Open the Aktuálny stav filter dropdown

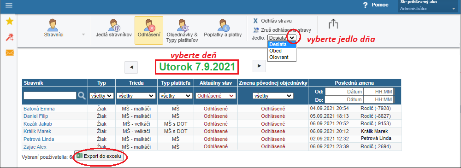[215, 96]
